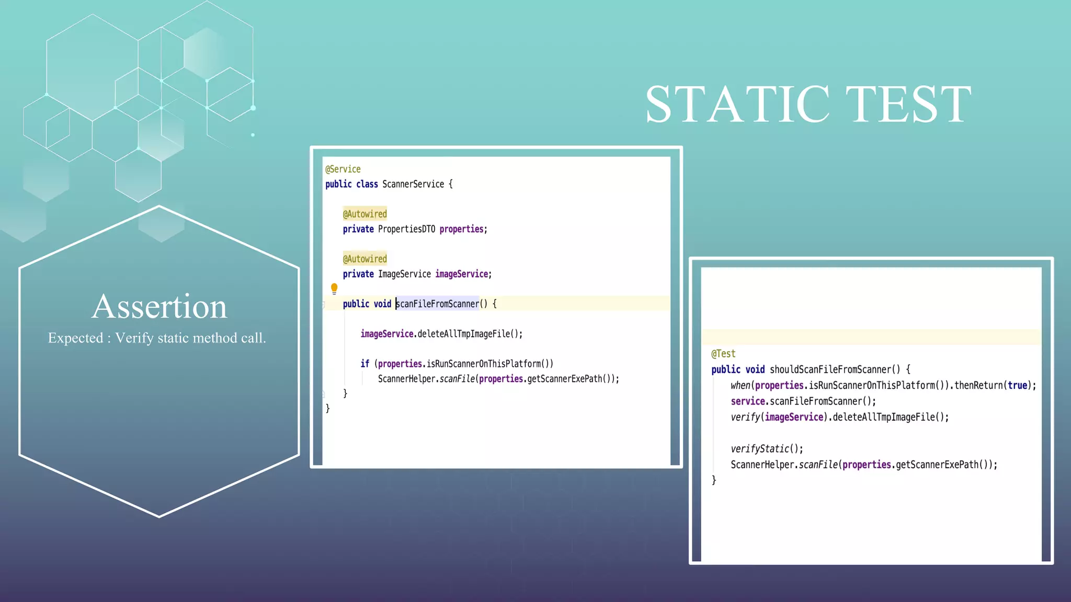Click fold end marker at method's closing brace
Image resolution: width=1071 pixels, height=602 pixels.
tap(324, 394)
